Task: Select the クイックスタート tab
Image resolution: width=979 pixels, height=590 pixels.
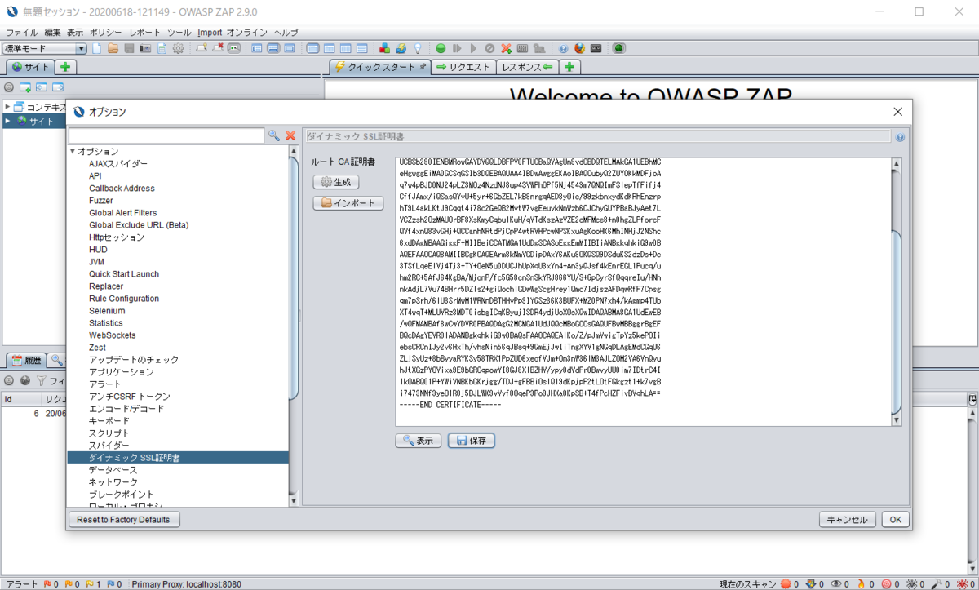Action: pos(380,67)
